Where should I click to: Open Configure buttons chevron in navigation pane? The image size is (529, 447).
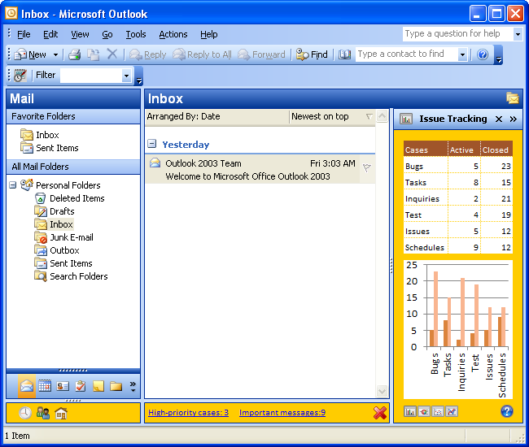point(133,386)
